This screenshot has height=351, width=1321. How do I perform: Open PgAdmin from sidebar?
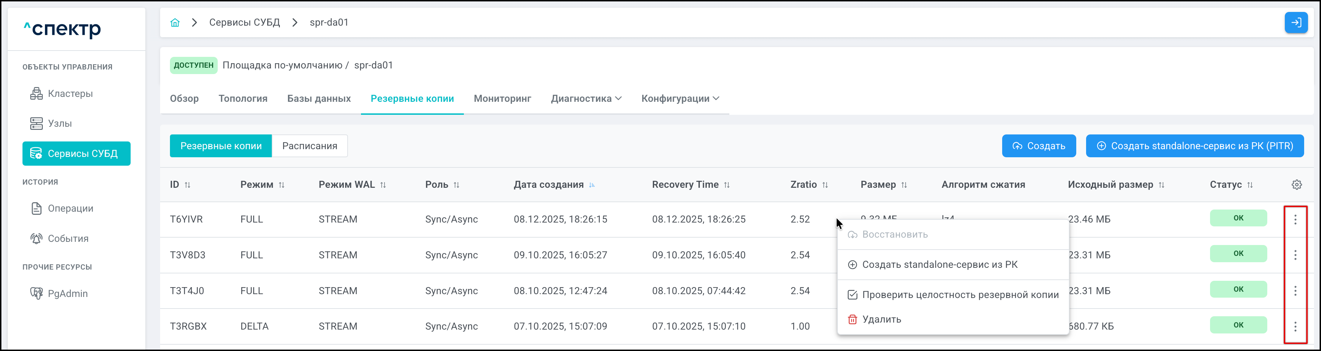coord(67,293)
